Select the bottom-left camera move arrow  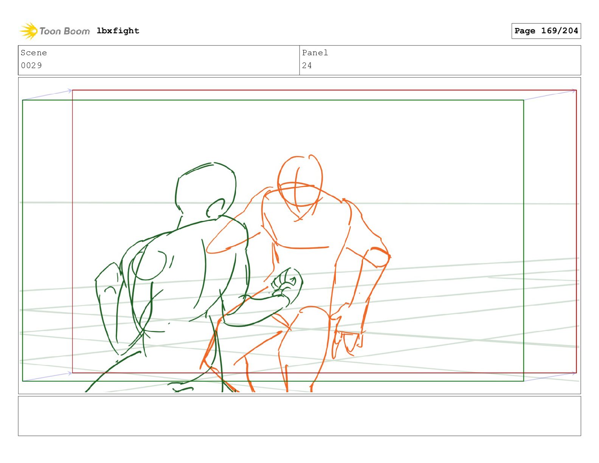47,377
